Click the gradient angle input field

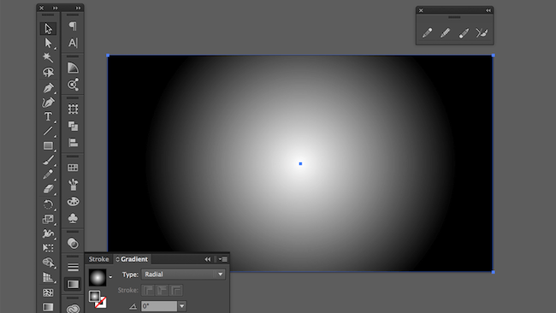(x=159, y=306)
